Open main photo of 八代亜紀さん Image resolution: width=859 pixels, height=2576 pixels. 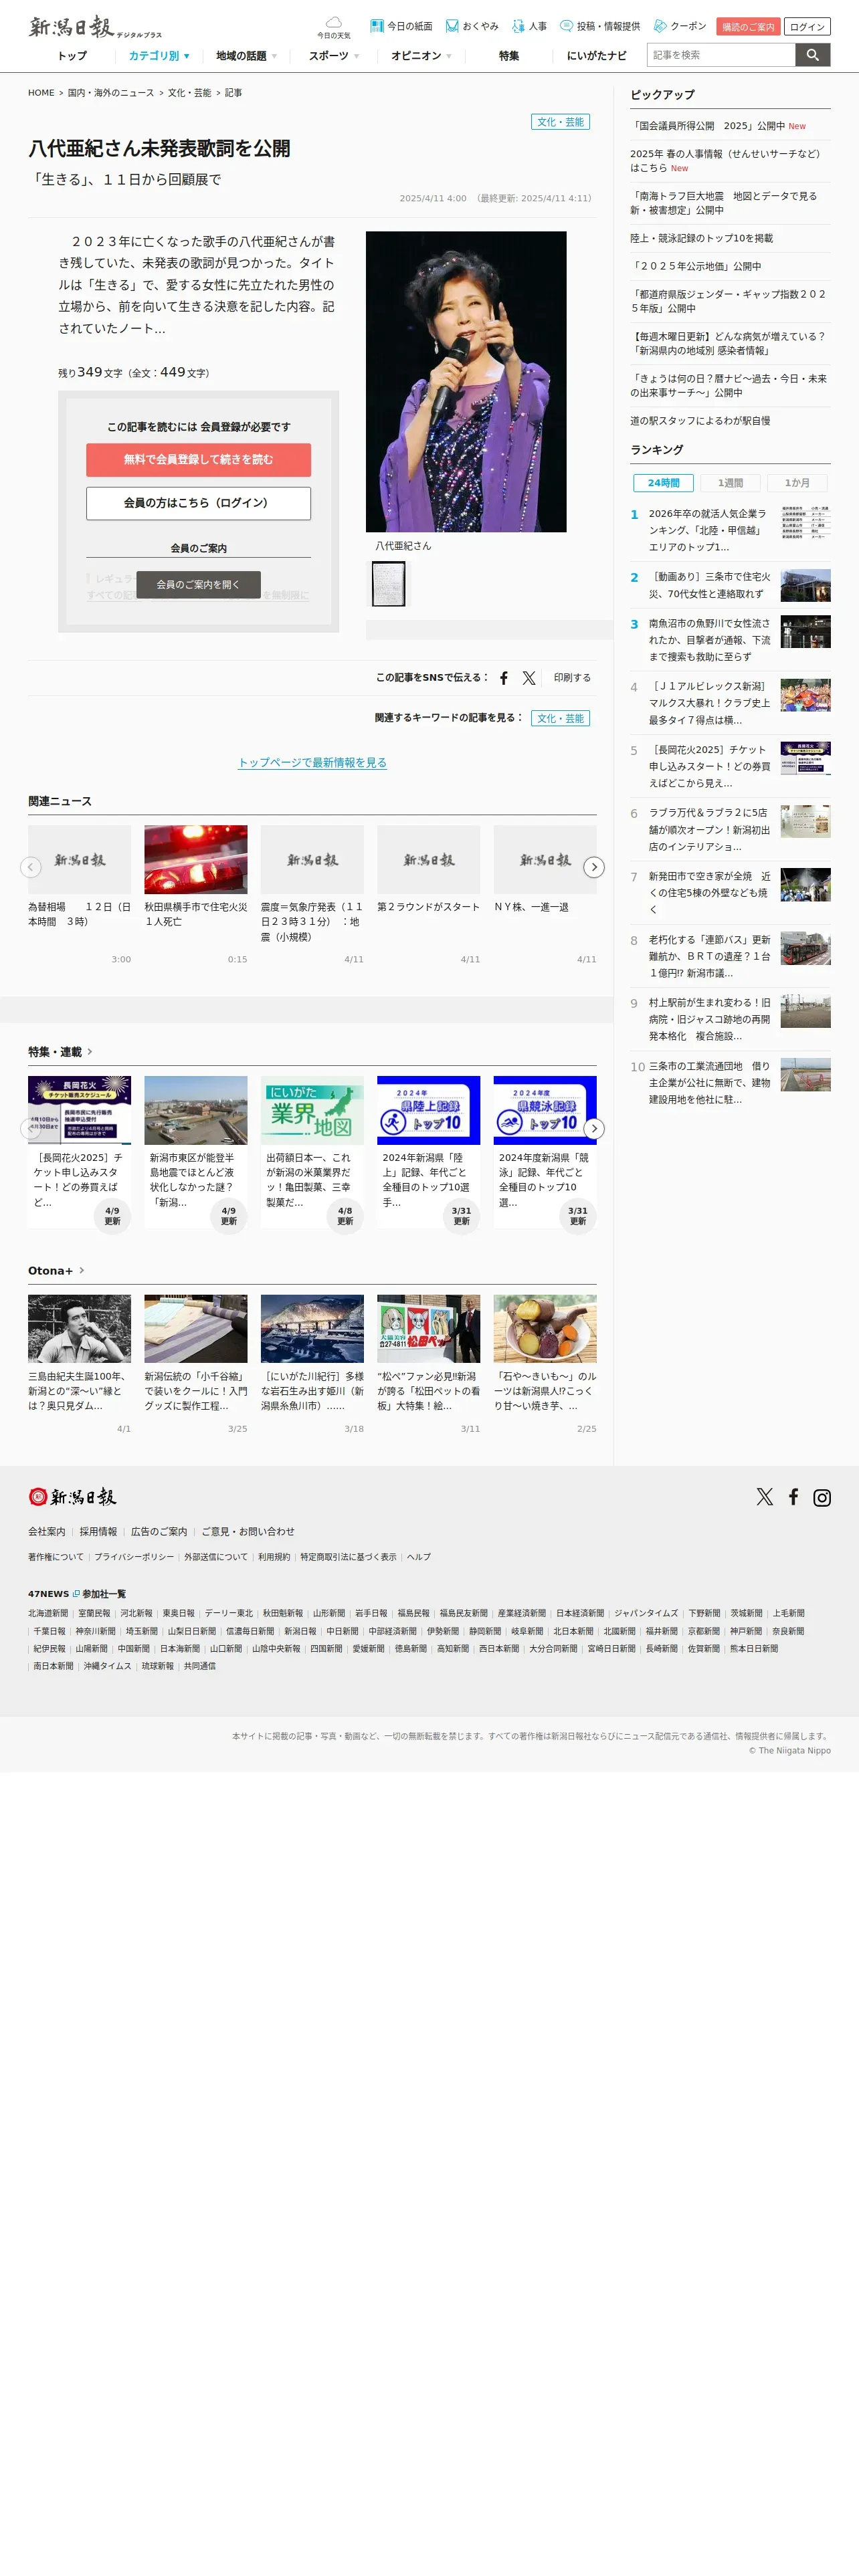point(466,381)
